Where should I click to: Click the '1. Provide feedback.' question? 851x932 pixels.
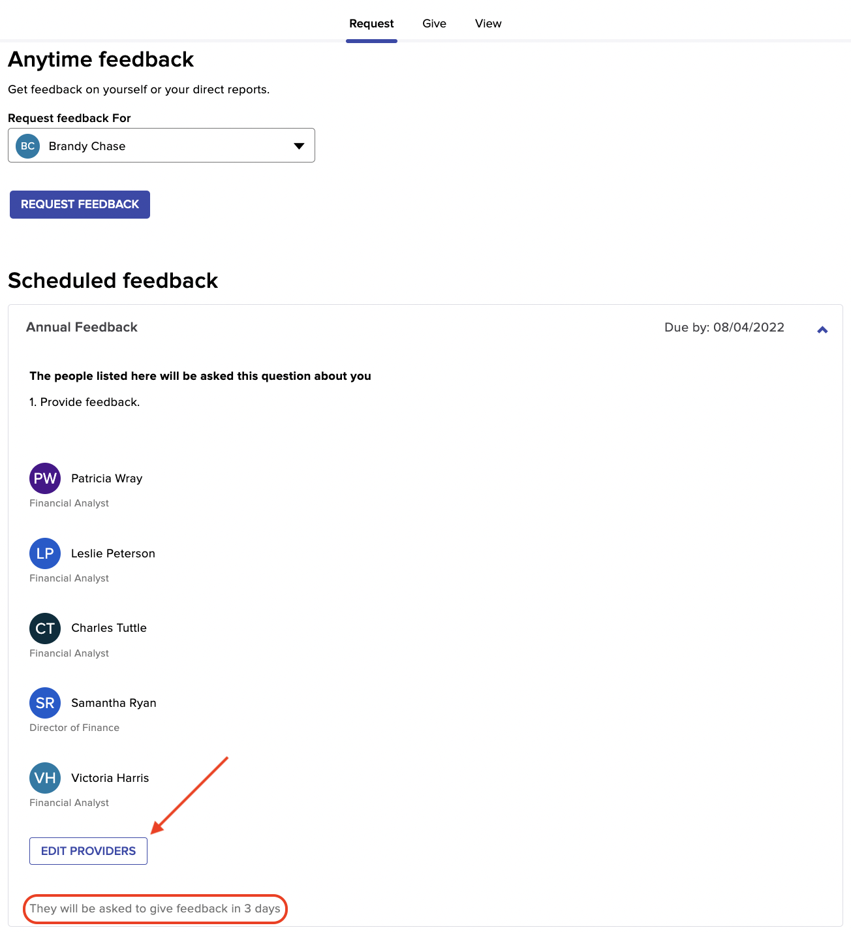[85, 402]
